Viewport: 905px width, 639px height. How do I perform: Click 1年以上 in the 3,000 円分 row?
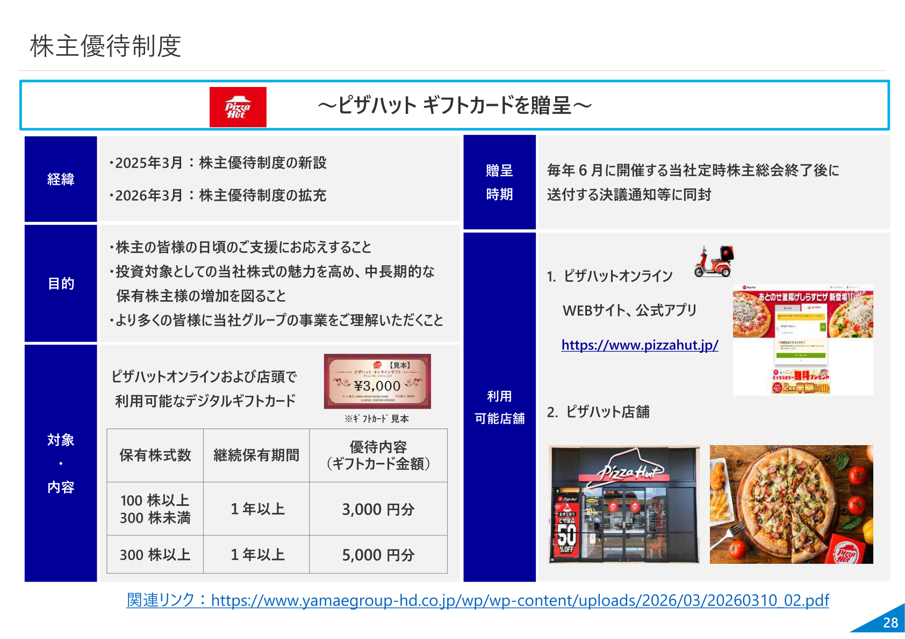(256, 509)
